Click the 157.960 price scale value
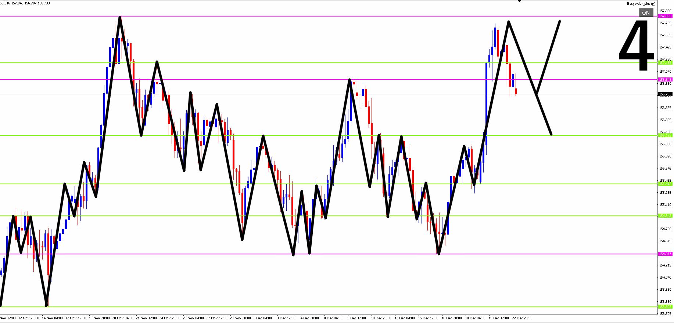Screen dimensions: 674x323 (665, 11)
